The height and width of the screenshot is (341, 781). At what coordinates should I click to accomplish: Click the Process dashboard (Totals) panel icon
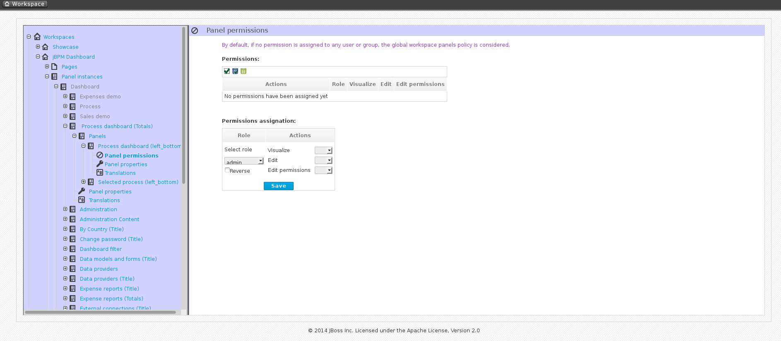[72, 126]
